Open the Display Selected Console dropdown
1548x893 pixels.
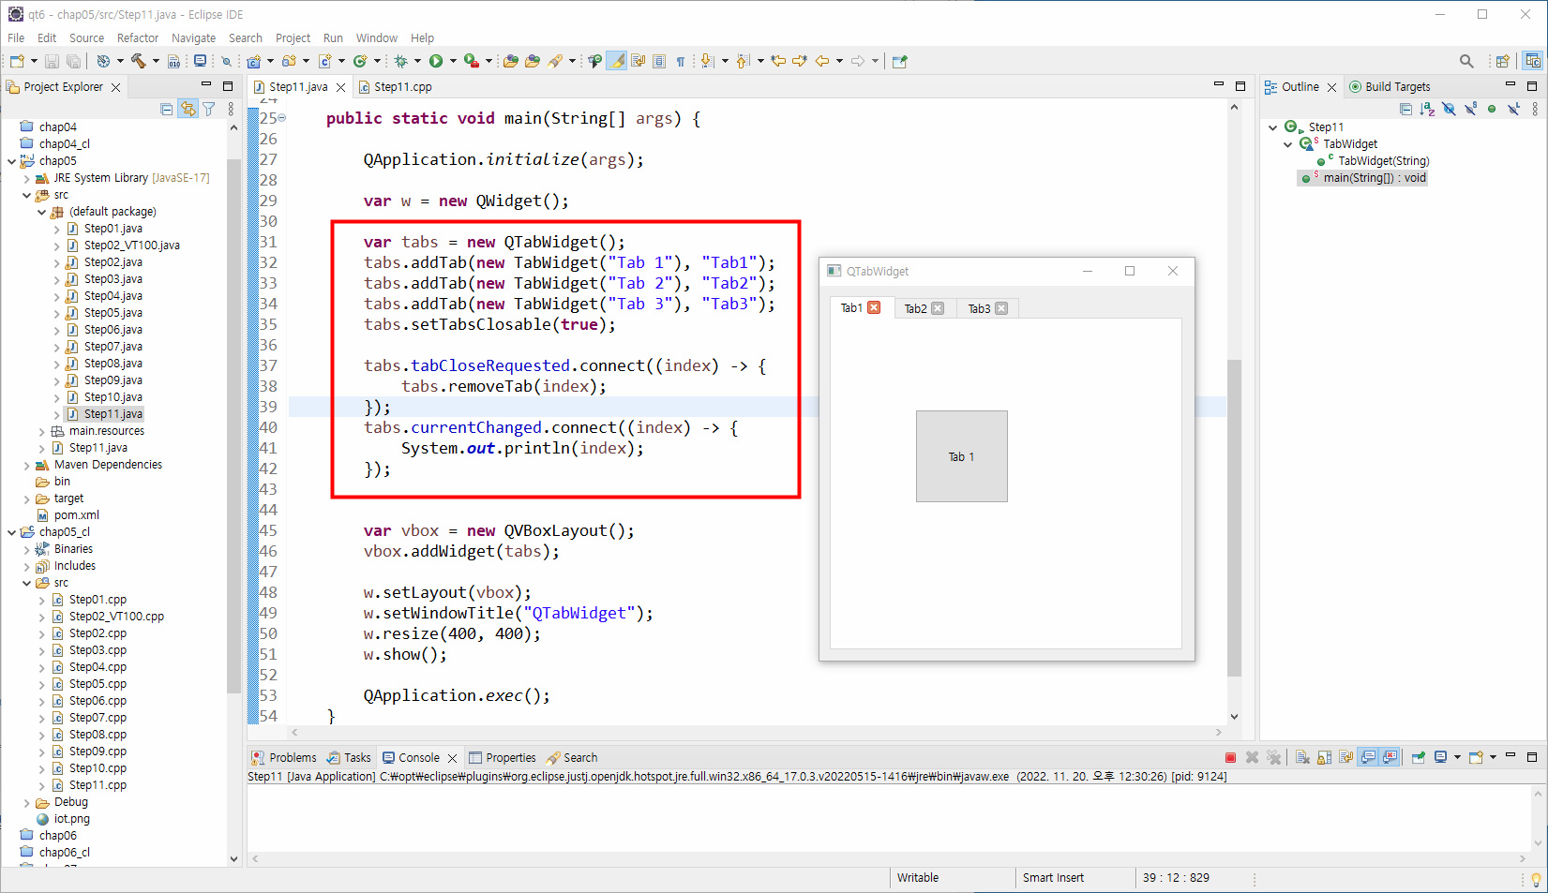[1457, 757]
